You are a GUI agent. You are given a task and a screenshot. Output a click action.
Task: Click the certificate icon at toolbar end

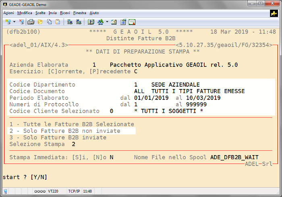coord(132,22)
